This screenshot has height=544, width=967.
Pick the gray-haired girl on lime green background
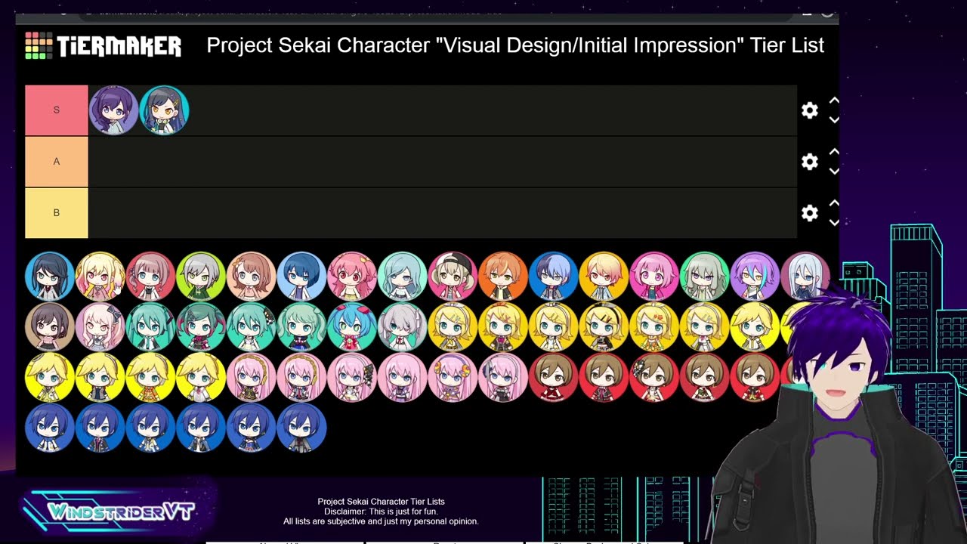pyautogui.click(x=201, y=277)
